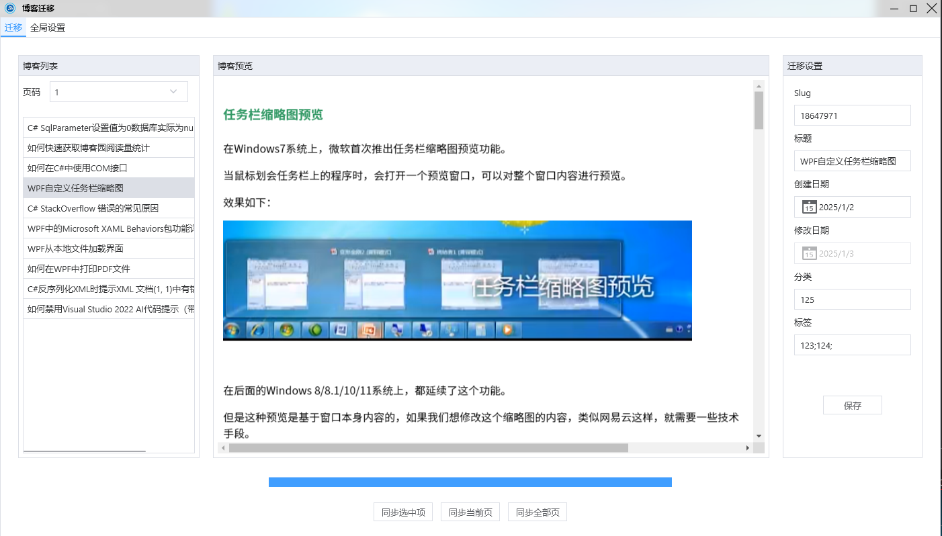This screenshot has height=536, width=942.
Task: Click preview vertical scrollbar up arrow
Action: point(759,85)
